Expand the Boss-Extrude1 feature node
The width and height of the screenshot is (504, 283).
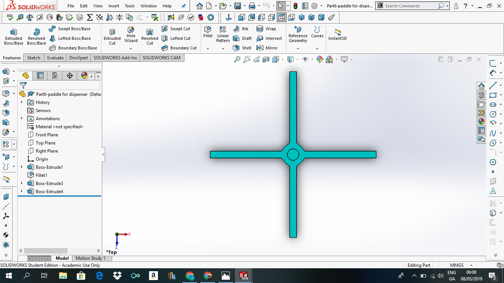tap(22, 167)
